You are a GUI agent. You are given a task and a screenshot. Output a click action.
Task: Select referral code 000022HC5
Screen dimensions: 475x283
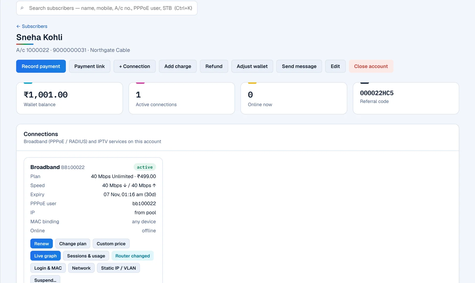click(x=377, y=93)
